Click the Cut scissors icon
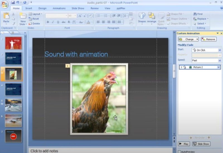223x153 pixels. 13,14
